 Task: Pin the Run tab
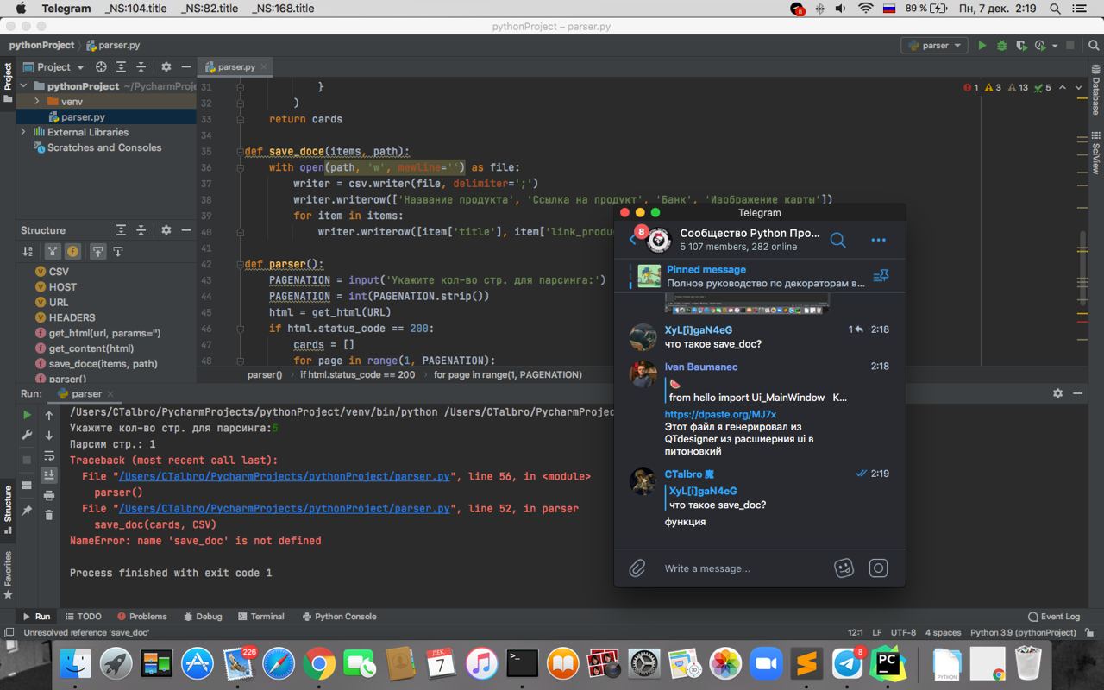(x=27, y=511)
